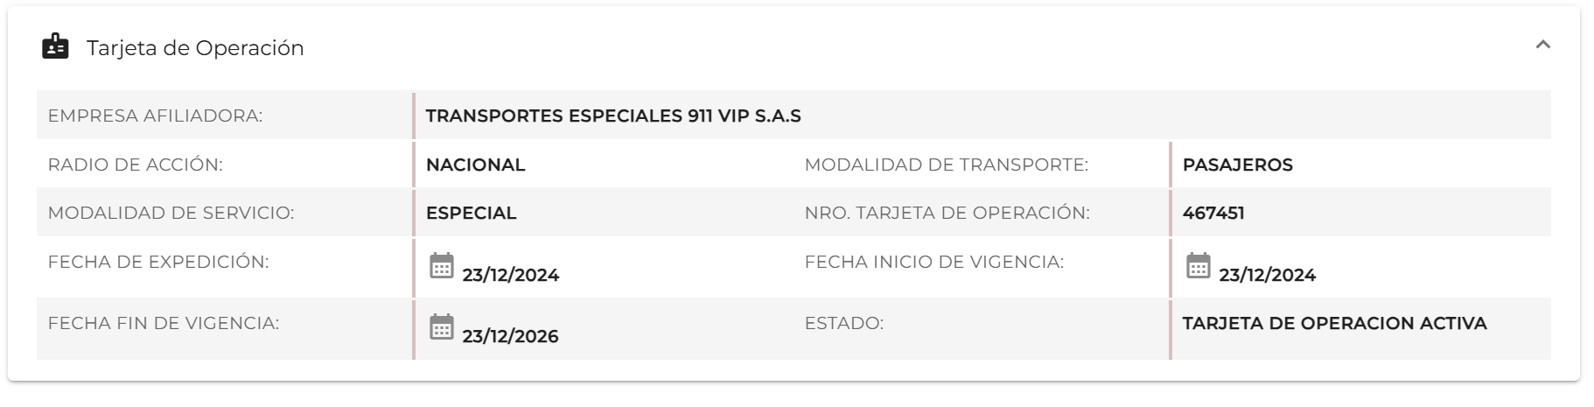This screenshot has width=1594, height=407.
Task: Click the ESTADO field label
Action: click(843, 323)
